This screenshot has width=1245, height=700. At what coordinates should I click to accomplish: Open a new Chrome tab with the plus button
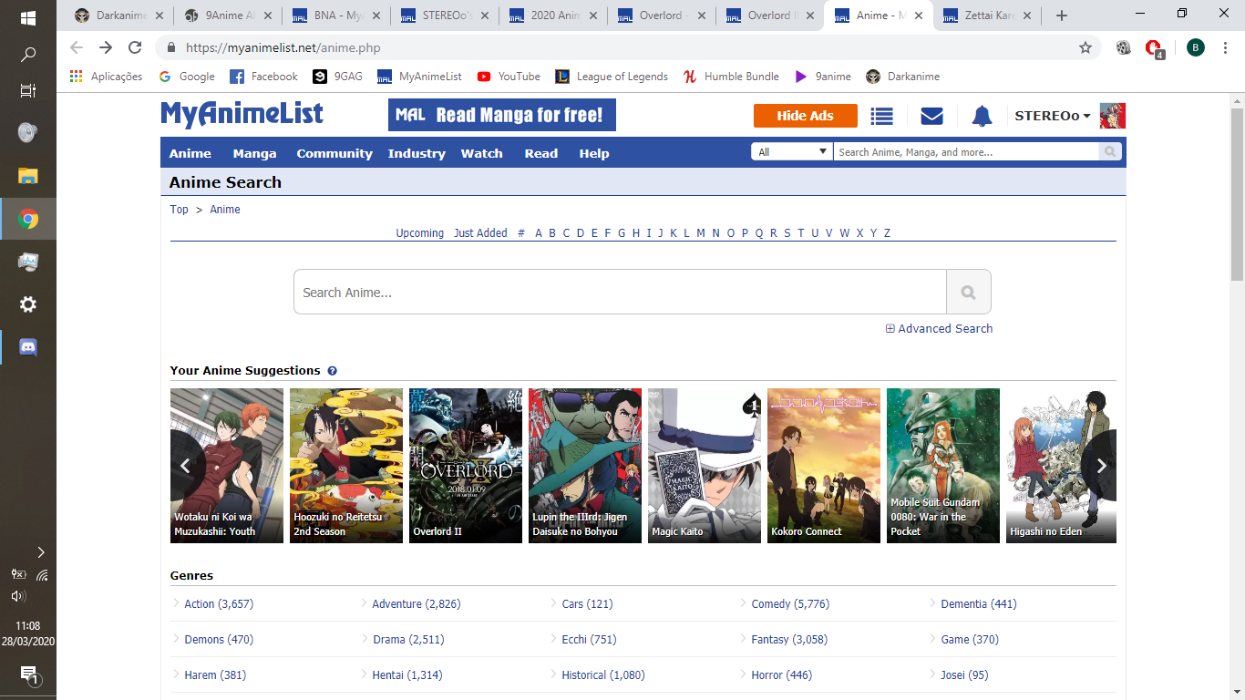[x=1061, y=15]
